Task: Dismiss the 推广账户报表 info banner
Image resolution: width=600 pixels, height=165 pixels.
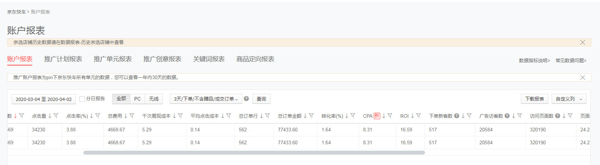Action: (x=582, y=77)
